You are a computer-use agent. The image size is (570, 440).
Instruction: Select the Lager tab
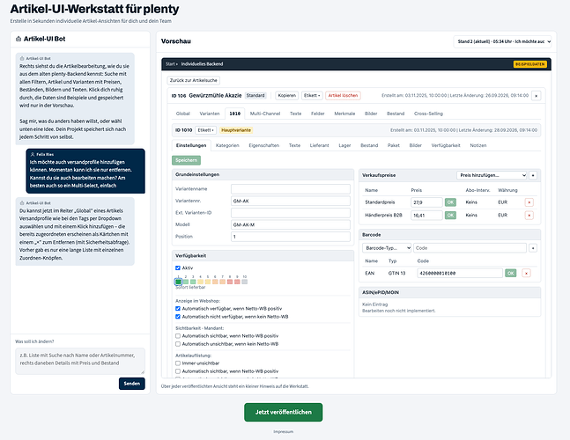[344, 145]
